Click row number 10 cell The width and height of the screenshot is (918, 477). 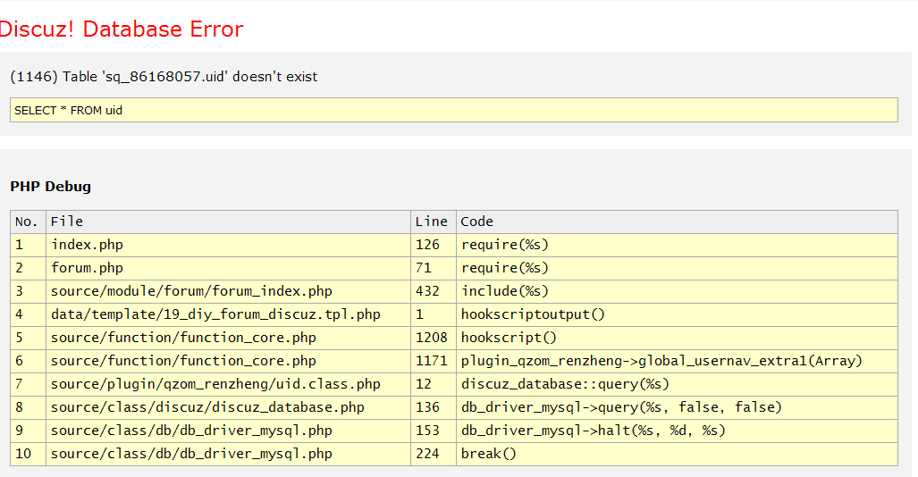28,454
